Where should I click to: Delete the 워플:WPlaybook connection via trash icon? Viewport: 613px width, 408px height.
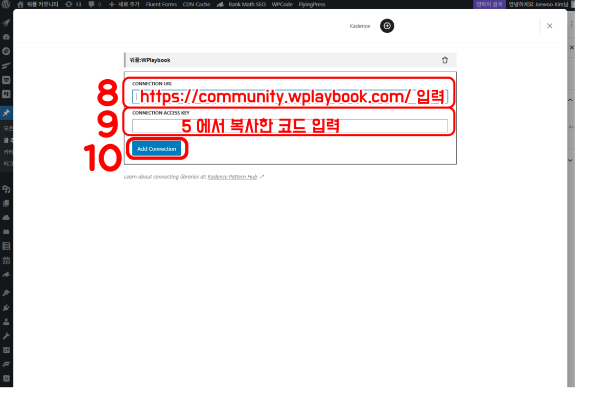click(445, 60)
